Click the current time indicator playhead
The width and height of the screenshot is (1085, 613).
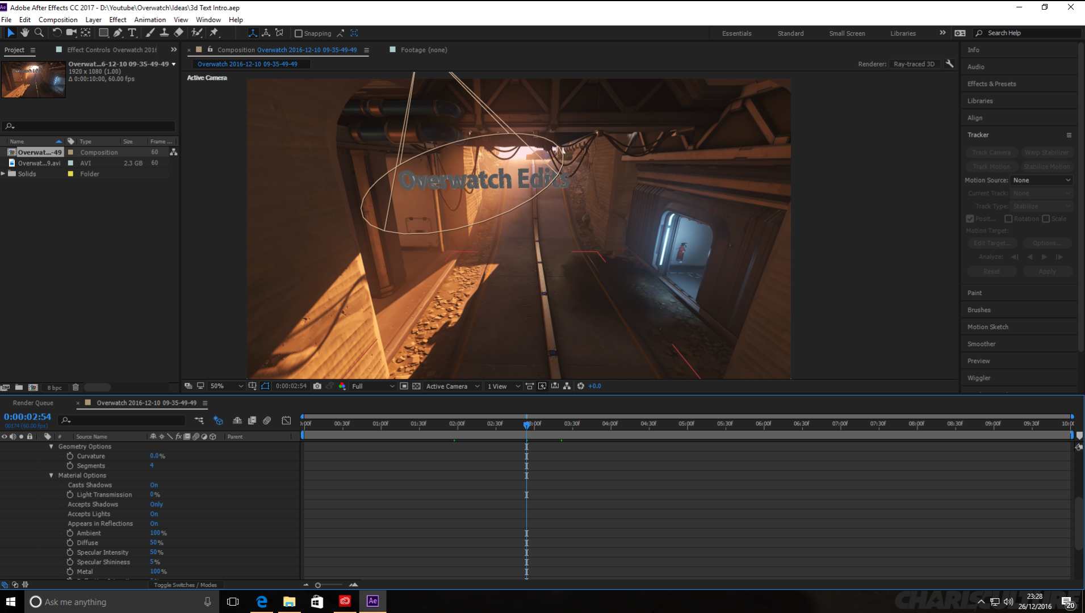click(x=526, y=424)
